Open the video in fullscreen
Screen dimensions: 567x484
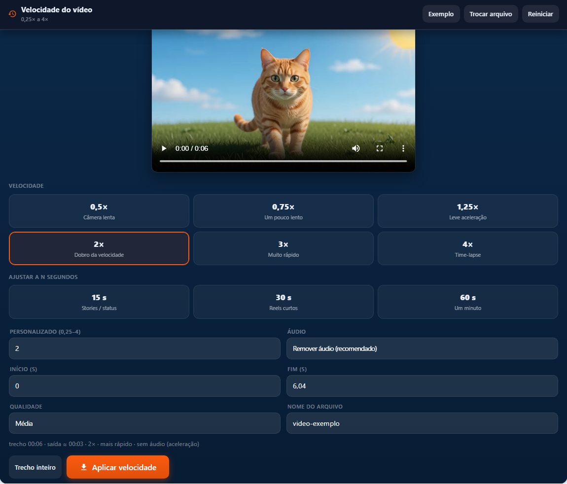click(379, 148)
